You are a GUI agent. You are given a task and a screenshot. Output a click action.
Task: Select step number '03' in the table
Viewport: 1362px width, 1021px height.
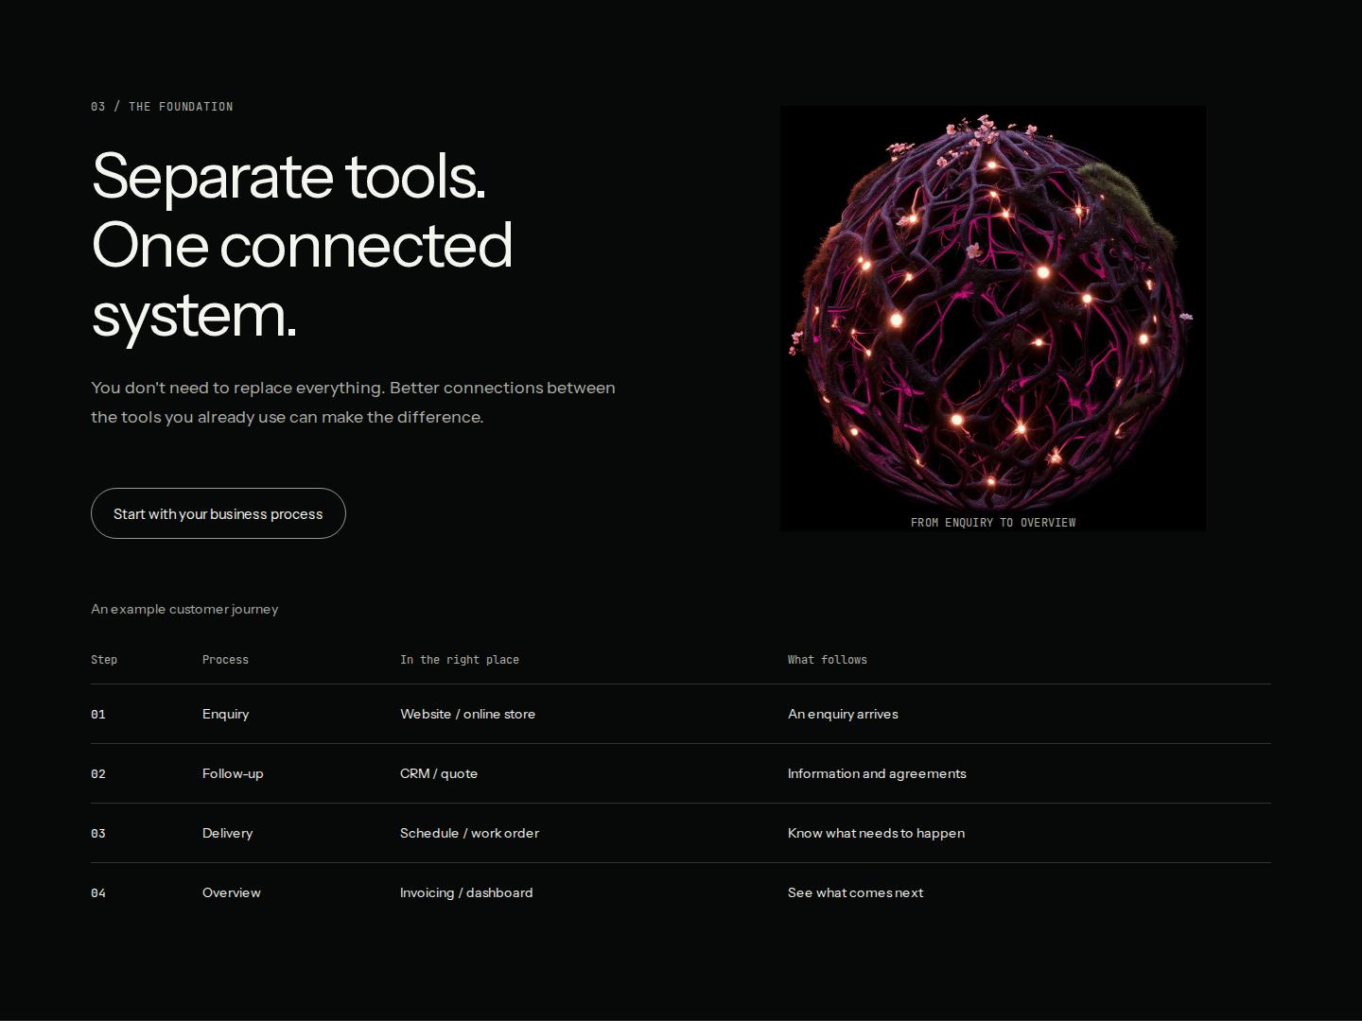coord(98,834)
